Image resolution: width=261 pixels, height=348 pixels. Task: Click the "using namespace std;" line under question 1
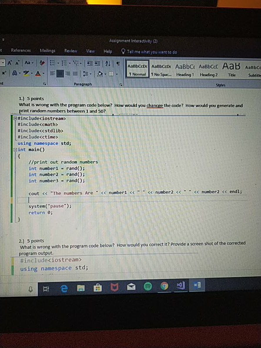click(x=44, y=144)
